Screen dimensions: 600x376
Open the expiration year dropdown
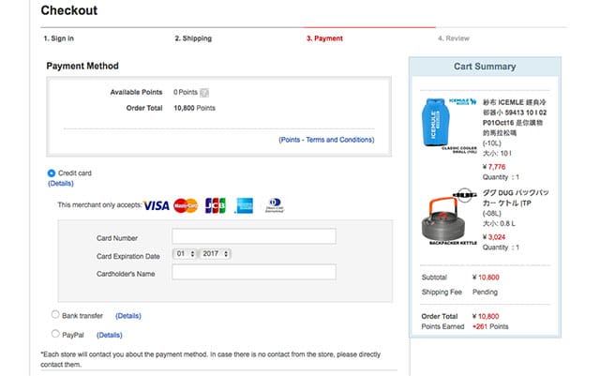point(215,254)
